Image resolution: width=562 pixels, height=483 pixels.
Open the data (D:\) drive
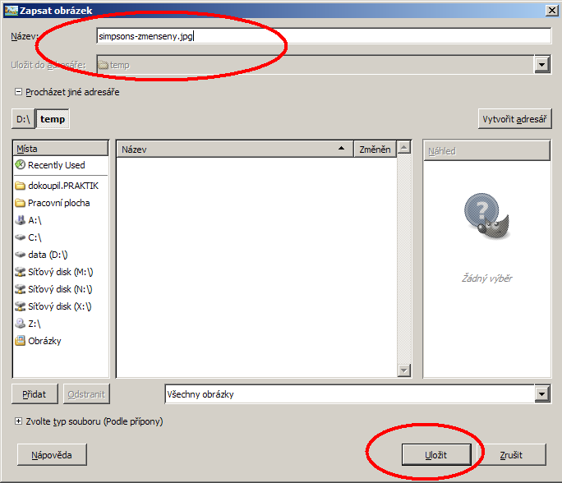48,255
